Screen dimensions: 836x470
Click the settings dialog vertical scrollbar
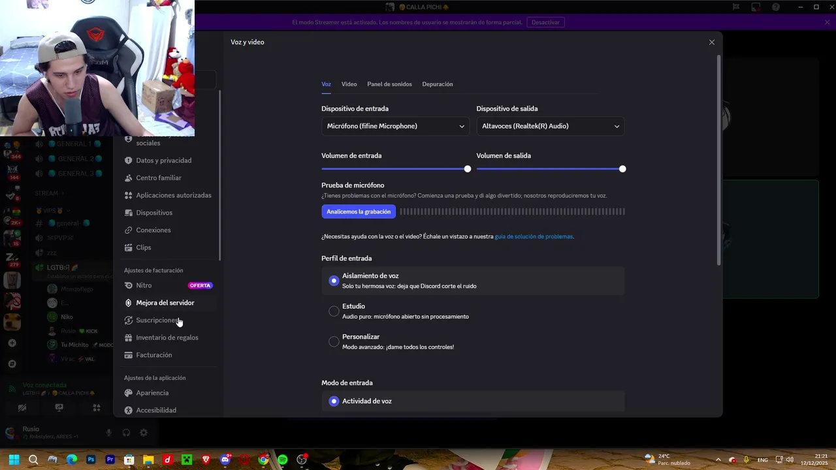tap(719, 160)
